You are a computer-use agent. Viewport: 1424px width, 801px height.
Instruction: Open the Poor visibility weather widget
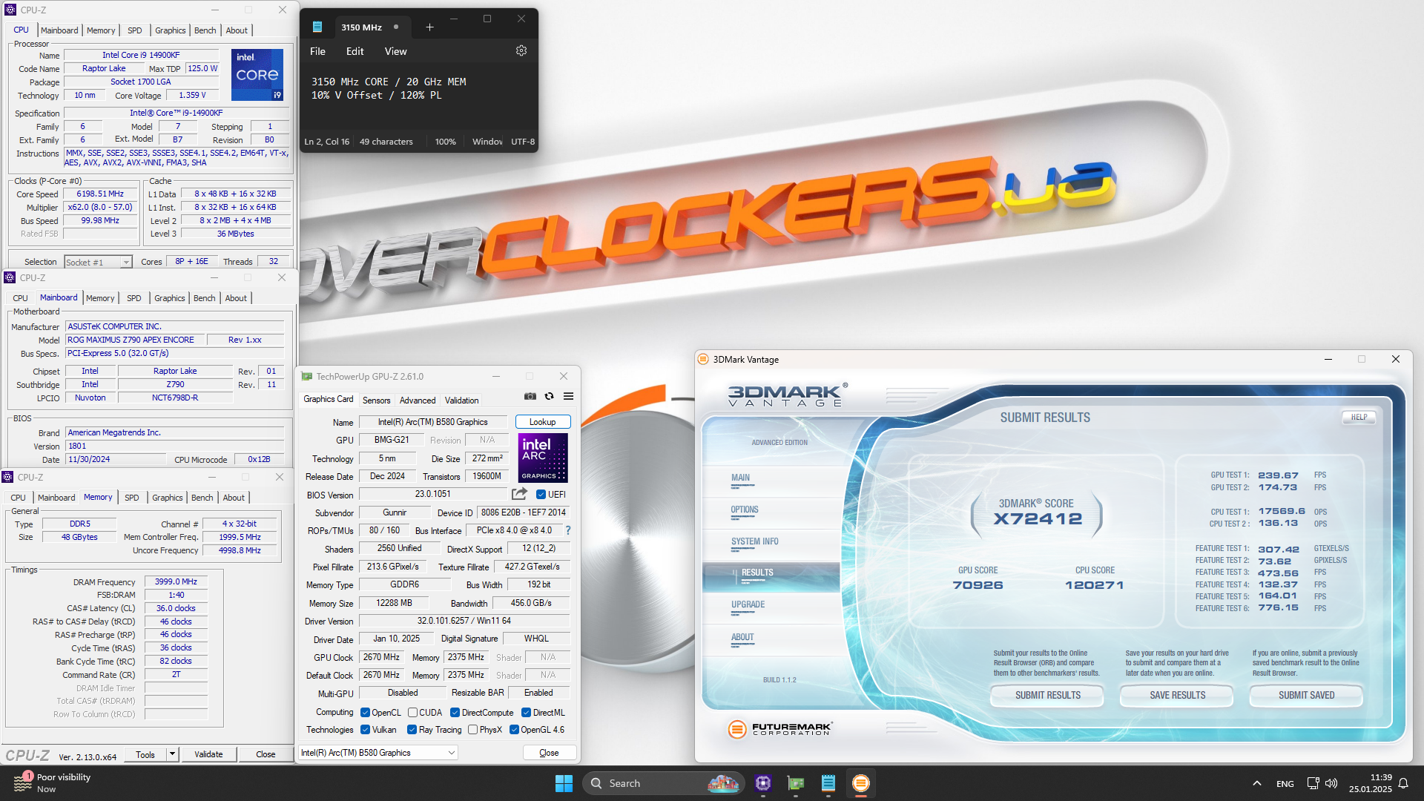52,783
